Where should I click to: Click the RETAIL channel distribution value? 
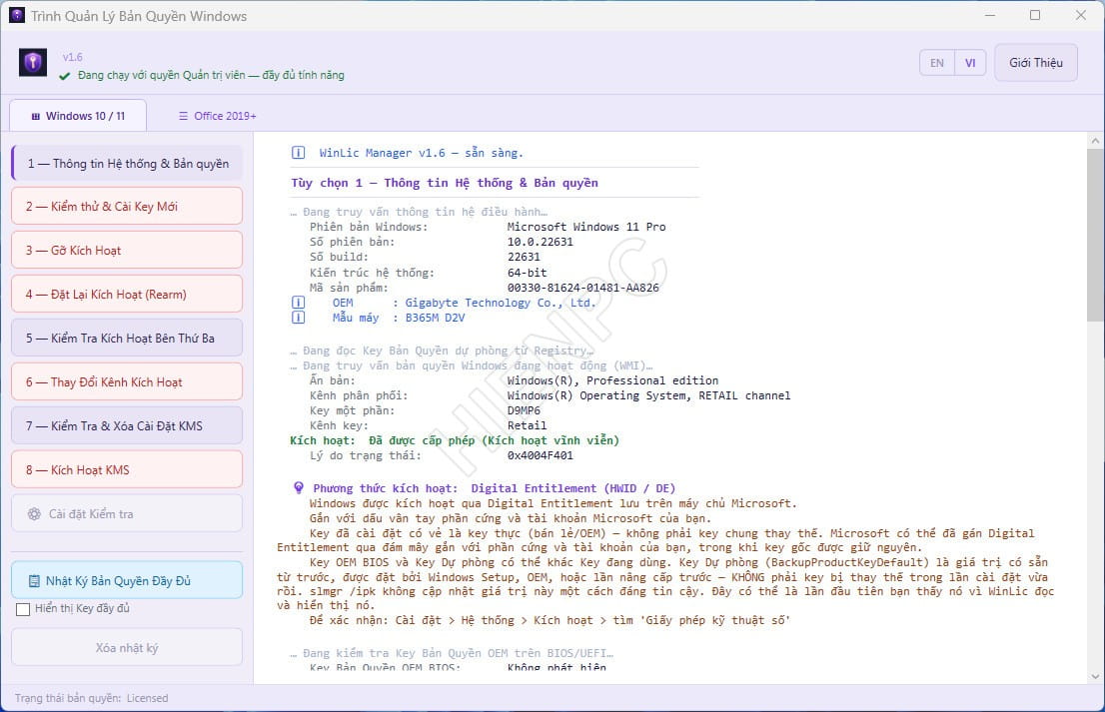coord(648,395)
